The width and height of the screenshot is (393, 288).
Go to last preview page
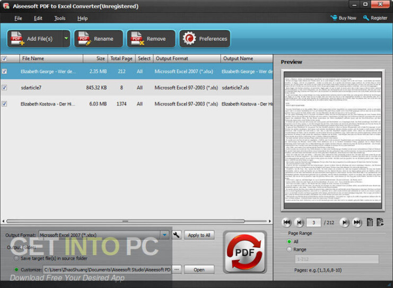(357, 222)
